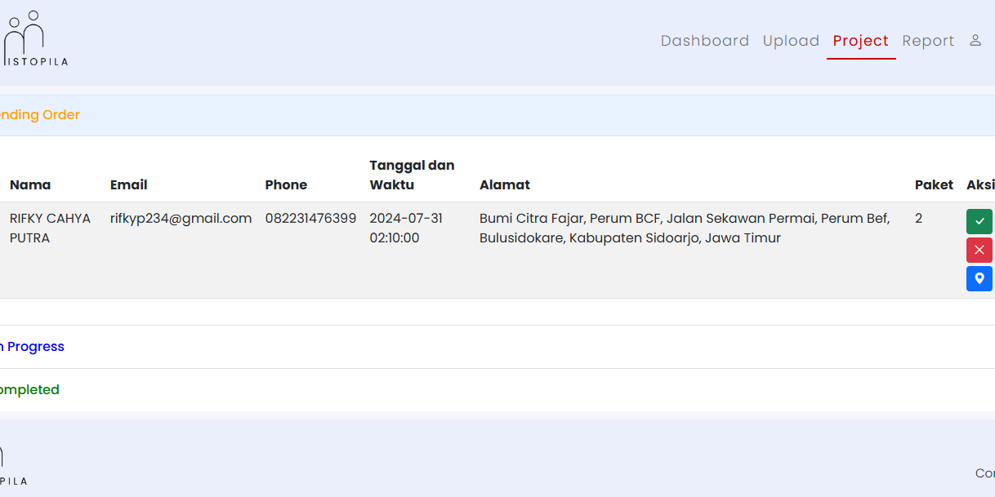
Task: Navigate to the Report page
Action: (928, 41)
